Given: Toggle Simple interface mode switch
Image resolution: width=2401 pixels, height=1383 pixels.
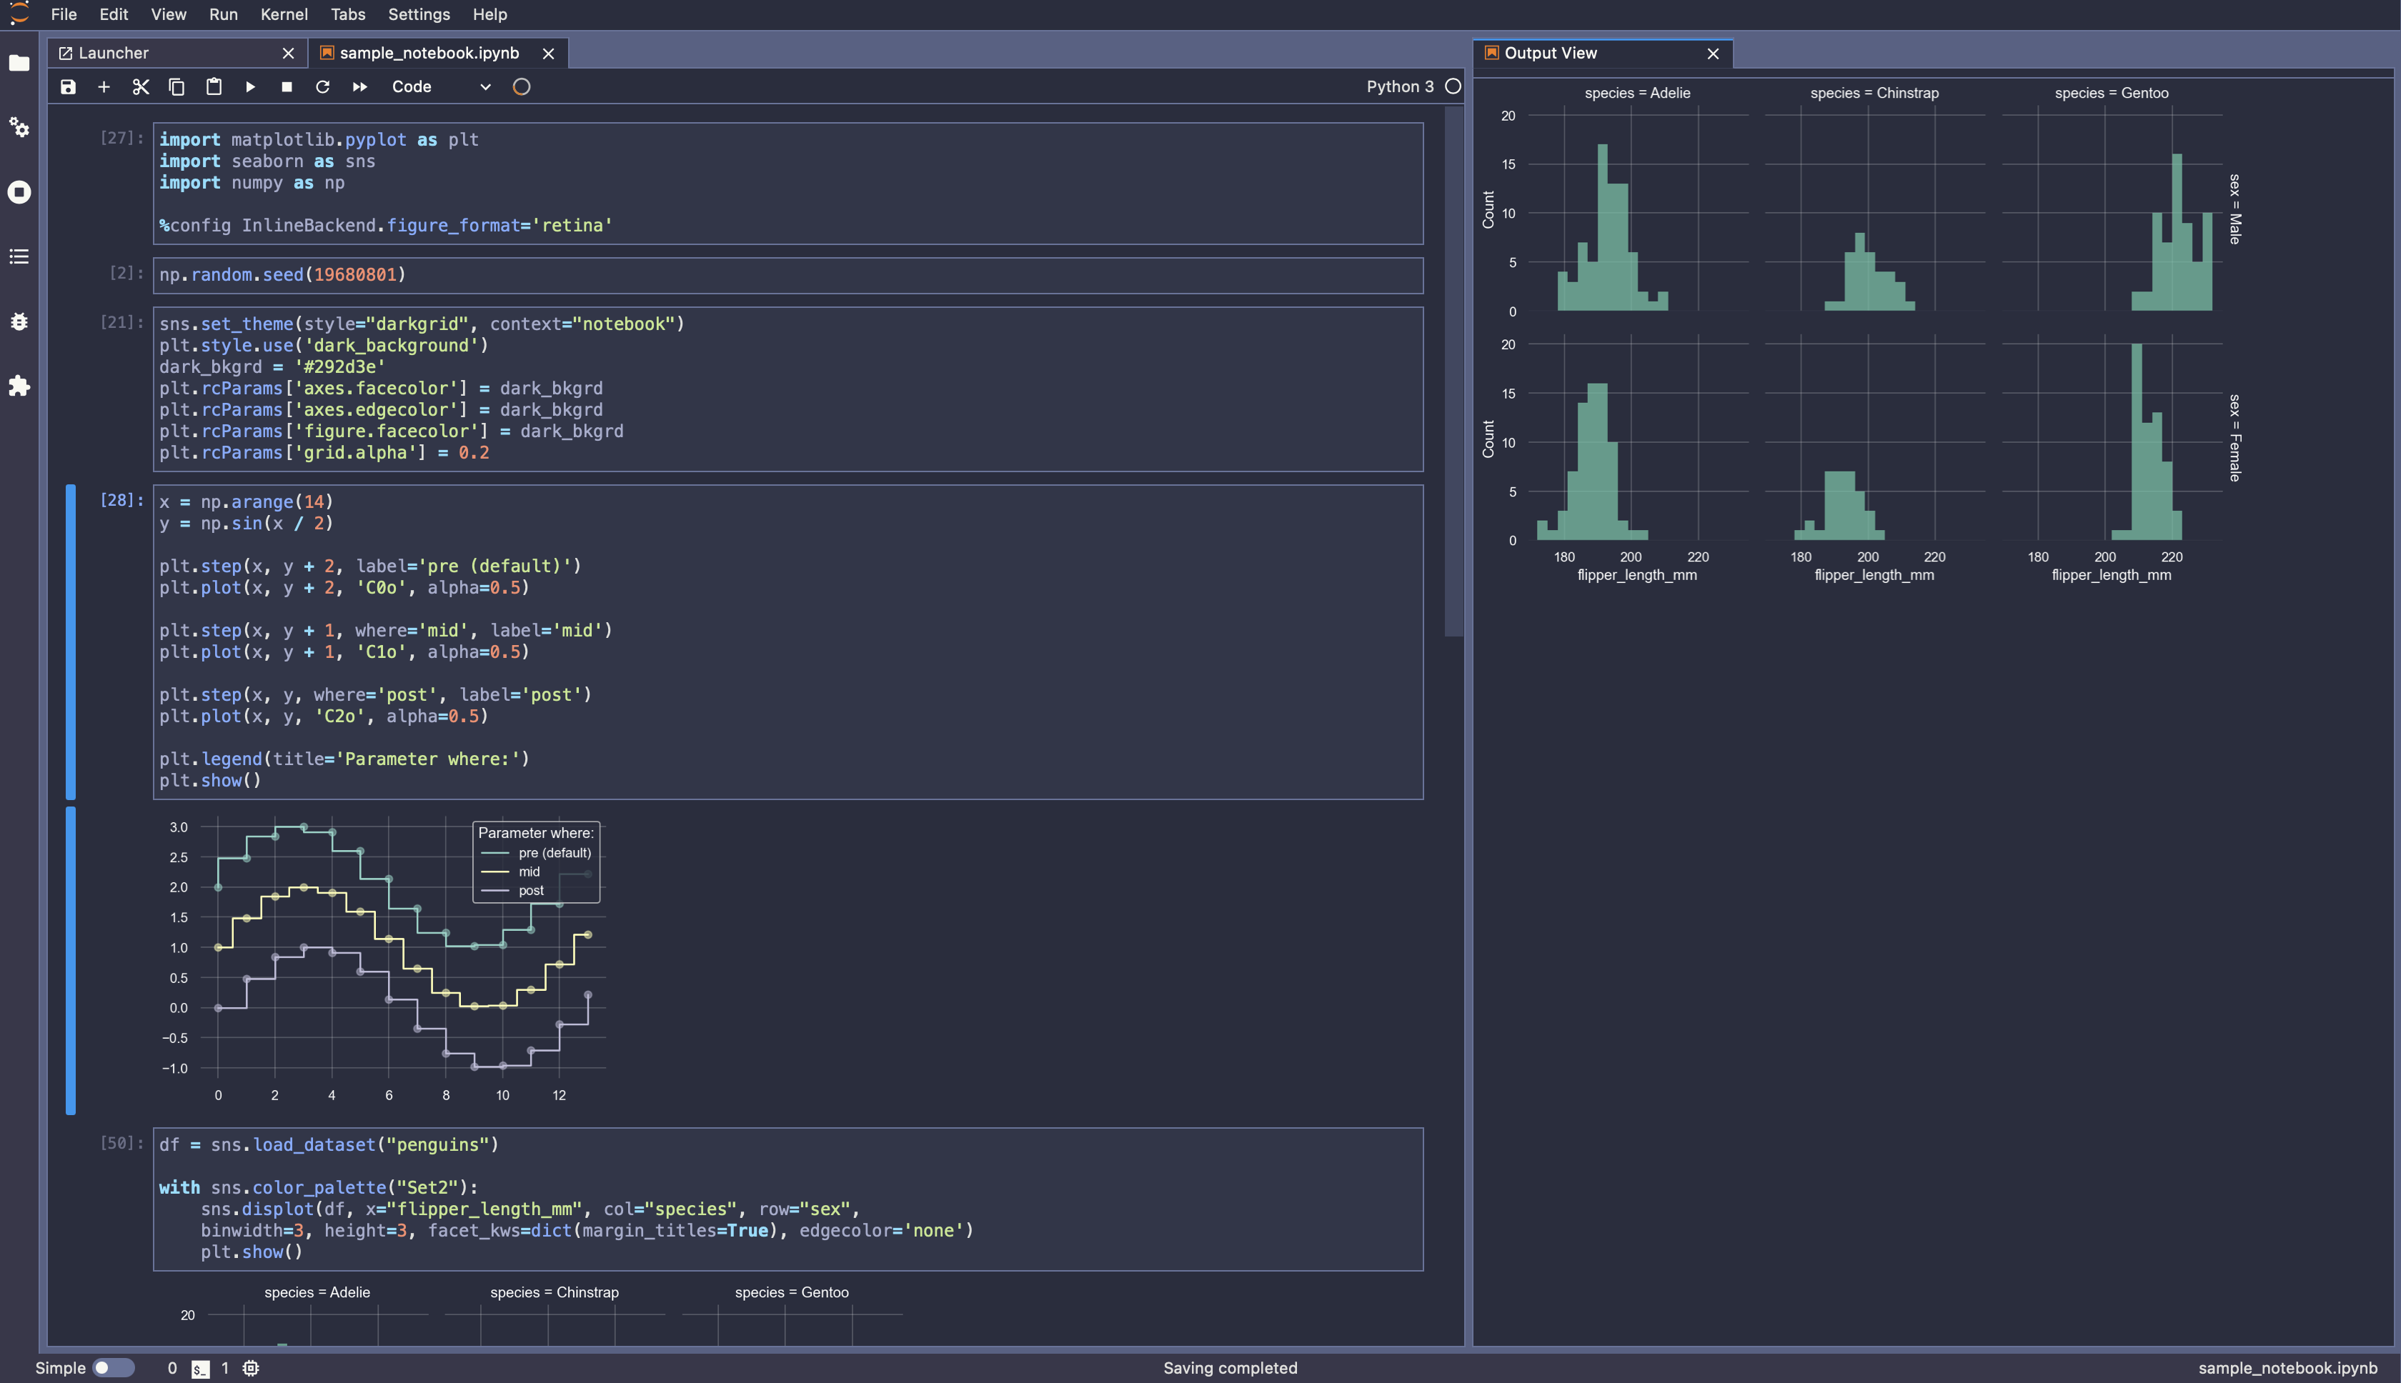Looking at the screenshot, I should pos(112,1368).
